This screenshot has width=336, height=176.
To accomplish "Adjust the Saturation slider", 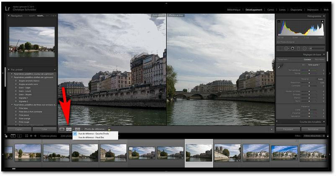I will [309, 116].
